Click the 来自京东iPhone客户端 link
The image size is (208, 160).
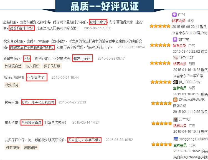190,157
